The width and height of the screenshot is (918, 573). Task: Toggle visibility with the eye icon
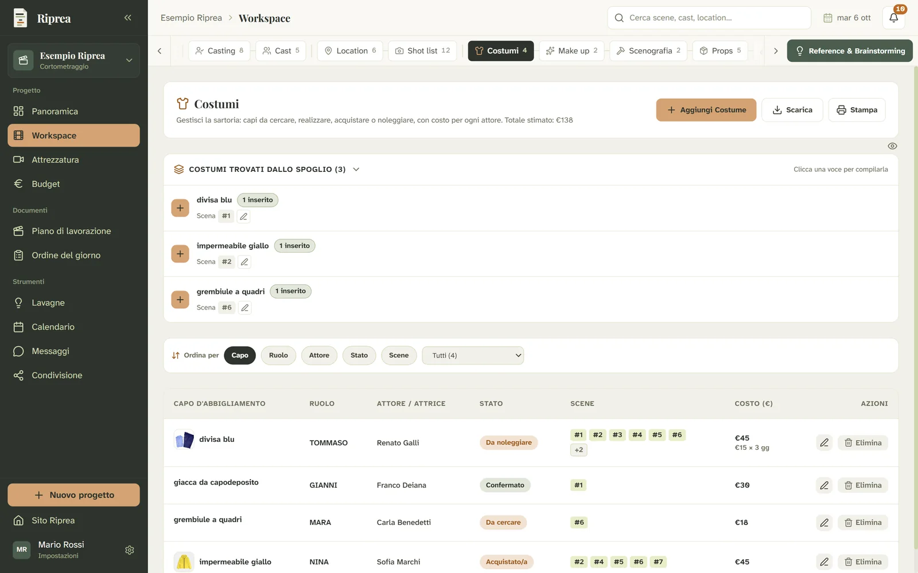(x=892, y=146)
